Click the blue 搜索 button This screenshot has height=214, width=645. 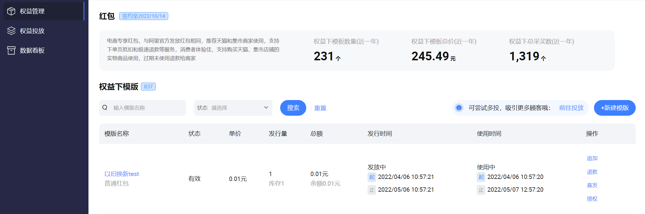click(293, 108)
